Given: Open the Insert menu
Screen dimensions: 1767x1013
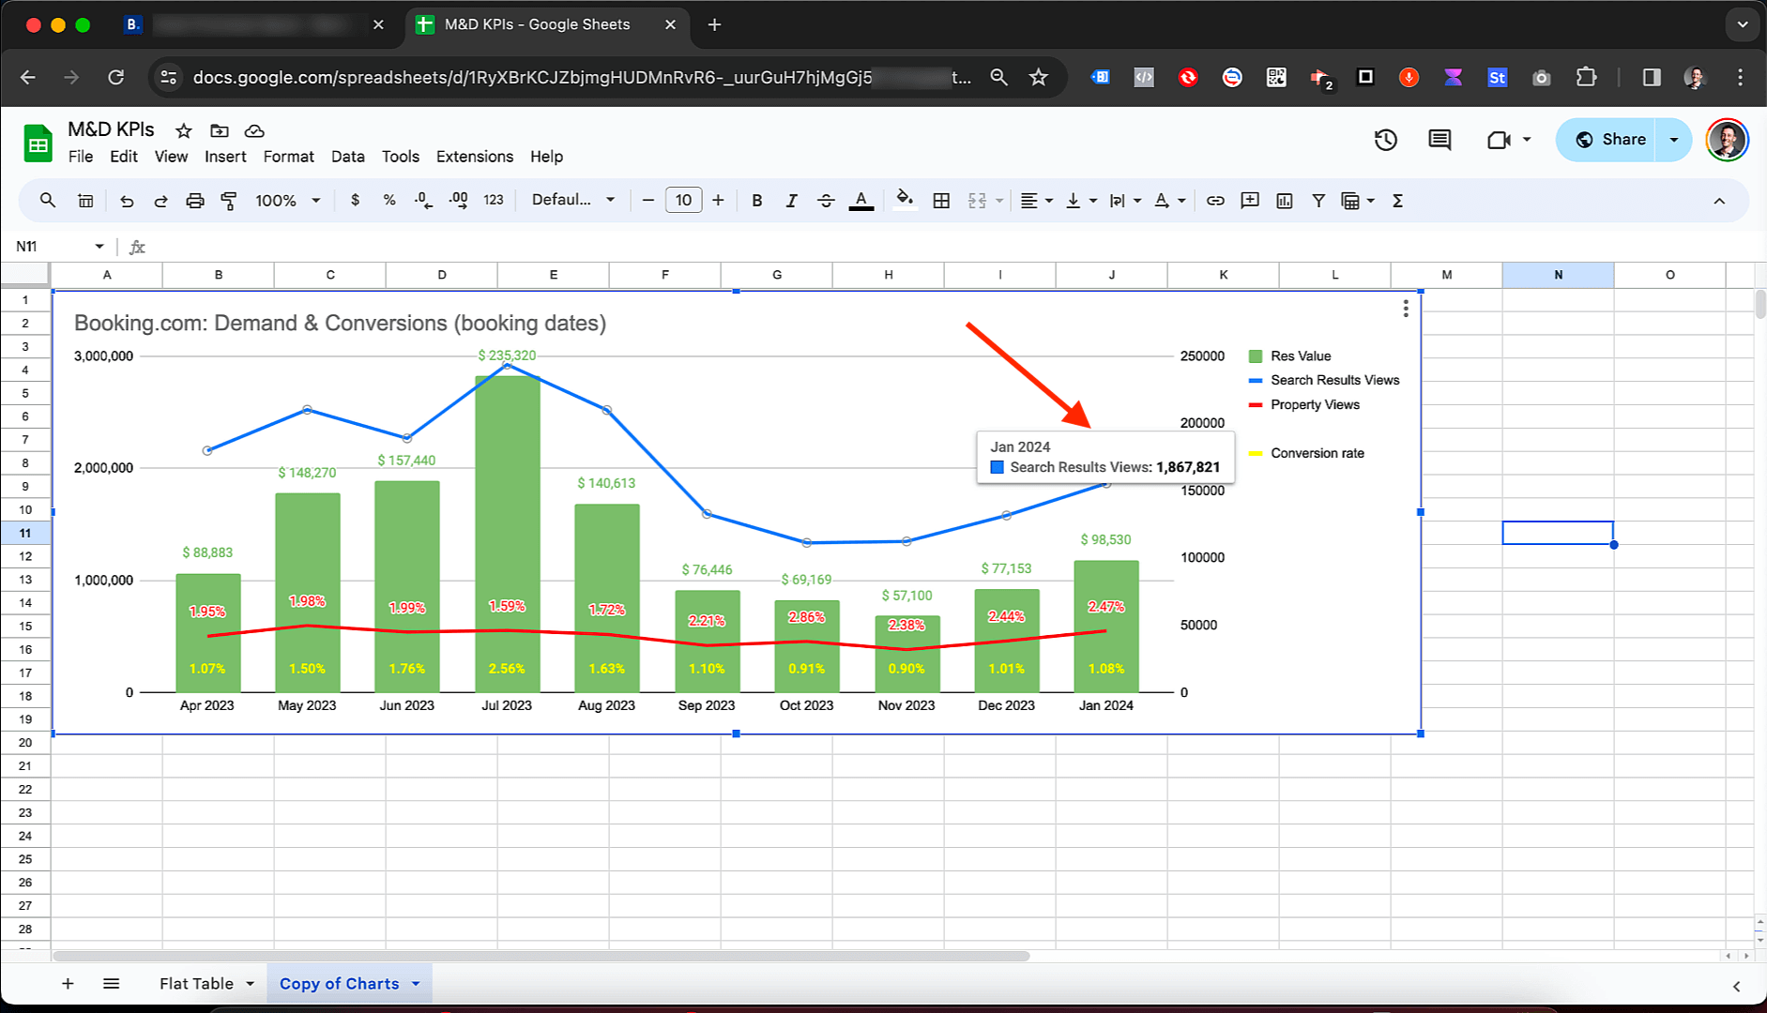Looking at the screenshot, I should pos(225,157).
